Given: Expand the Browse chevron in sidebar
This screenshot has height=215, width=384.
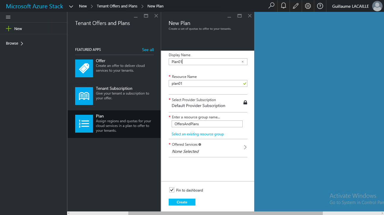Looking at the screenshot, I should pos(22,43).
